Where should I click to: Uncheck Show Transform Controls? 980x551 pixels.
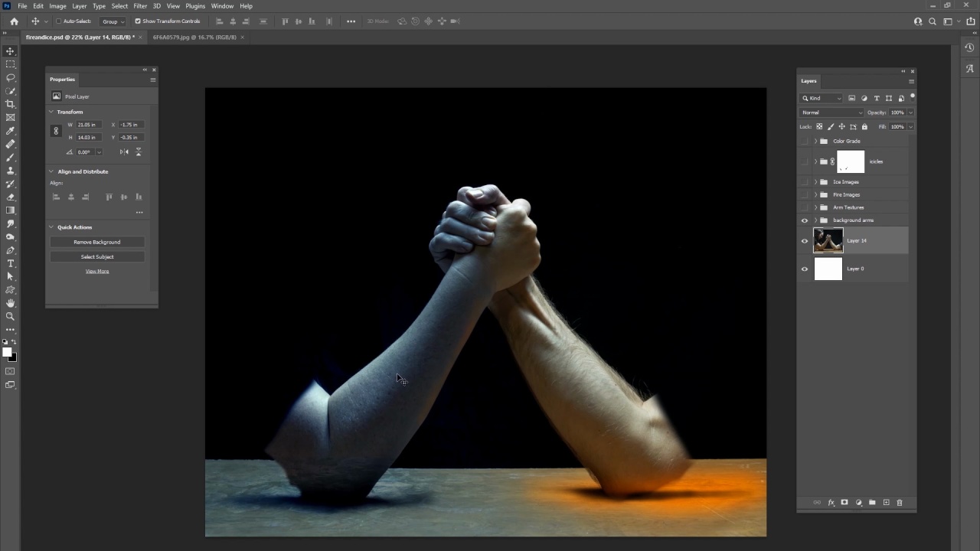[x=138, y=21]
